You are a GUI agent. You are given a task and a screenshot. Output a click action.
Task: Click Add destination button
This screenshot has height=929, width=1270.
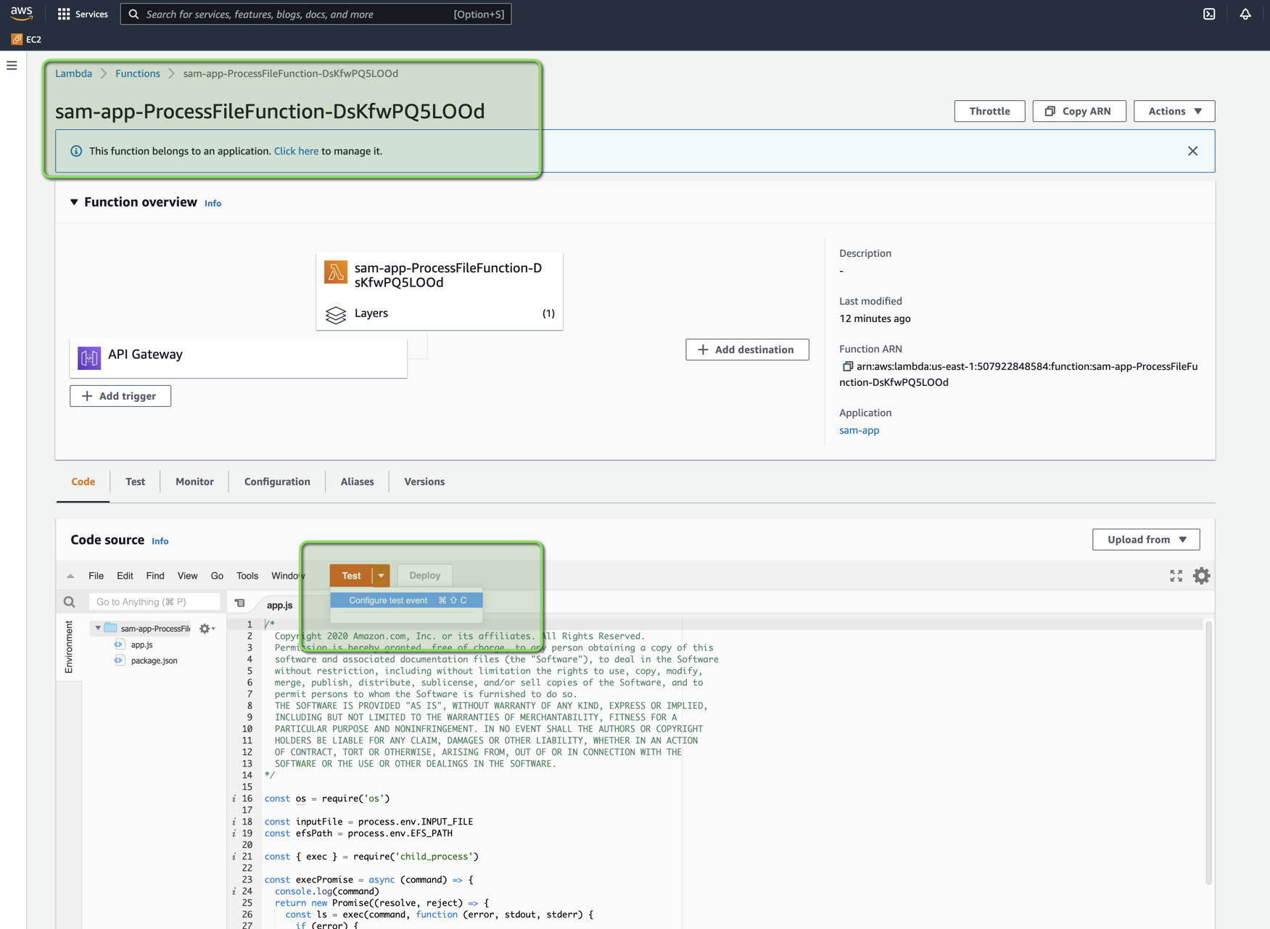pos(747,350)
